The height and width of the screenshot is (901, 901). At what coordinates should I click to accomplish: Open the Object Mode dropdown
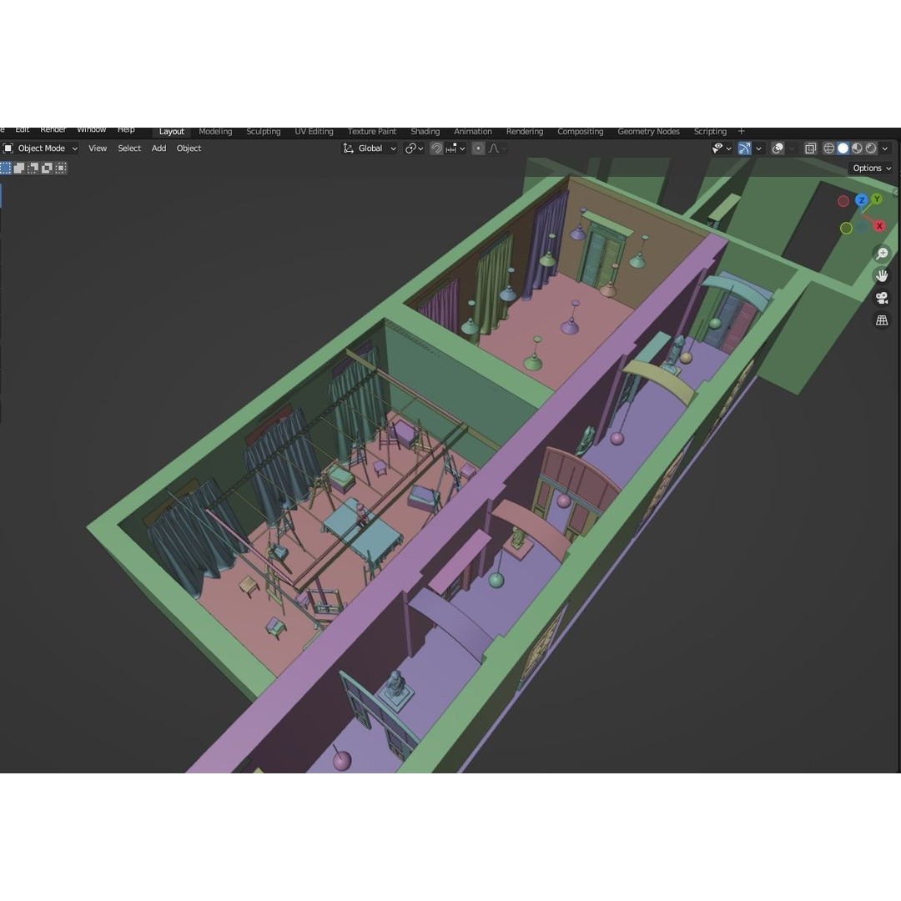[x=38, y=148]
